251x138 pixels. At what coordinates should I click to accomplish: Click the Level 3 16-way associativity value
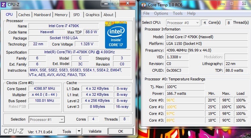point(122,107)
